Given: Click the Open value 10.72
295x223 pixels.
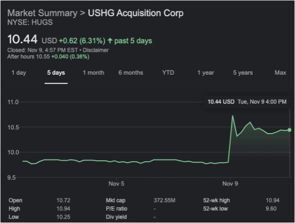Looking at the screenshot, I should point(63,200).
